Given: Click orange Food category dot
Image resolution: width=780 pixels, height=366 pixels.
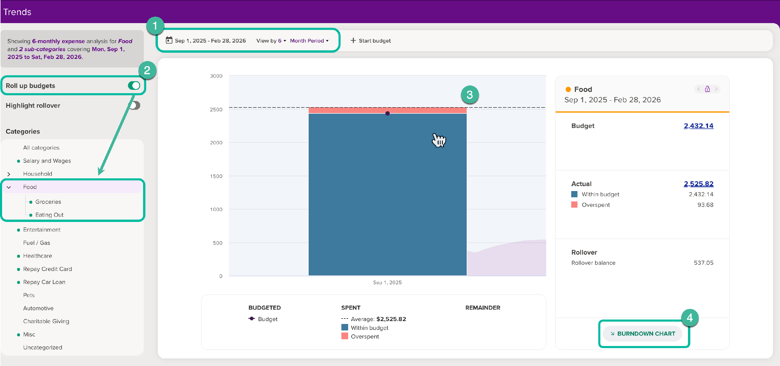Looking at the screenshot, I should [x=568, y=90].
